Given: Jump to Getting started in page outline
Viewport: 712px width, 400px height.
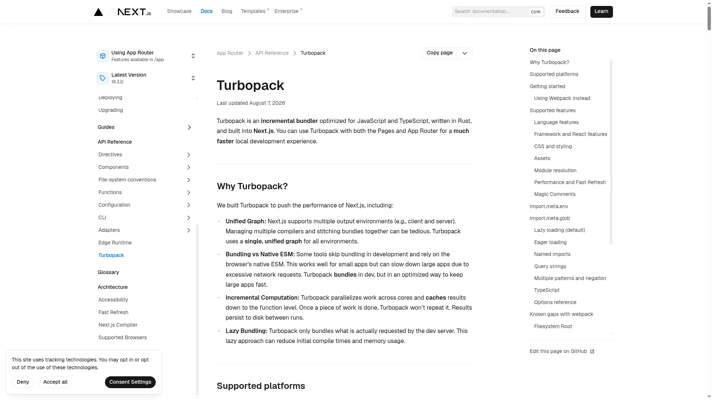Looking at the screenshot, I should point(547,87).
